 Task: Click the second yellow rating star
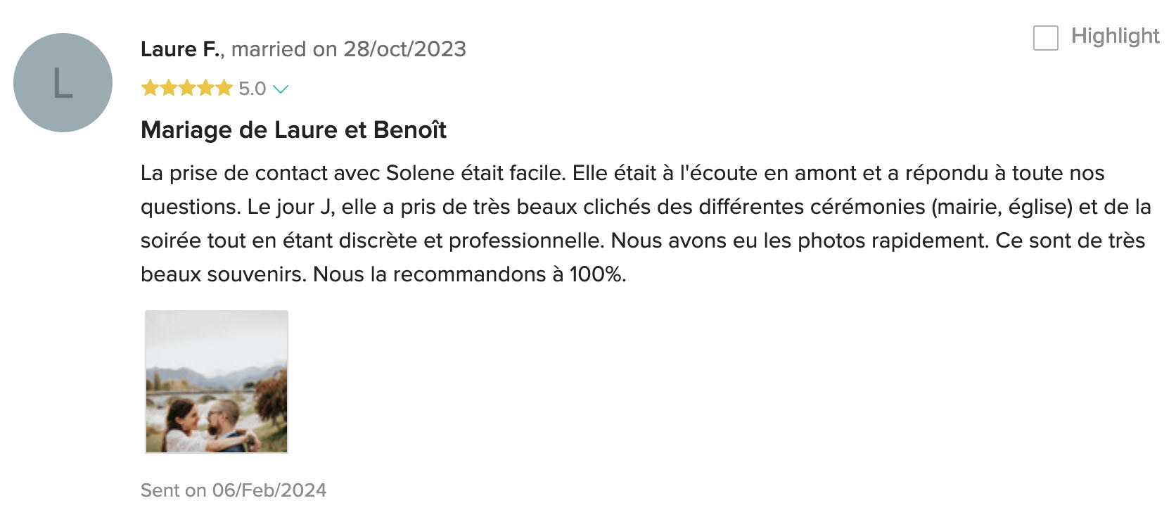(x=168, y=89)
